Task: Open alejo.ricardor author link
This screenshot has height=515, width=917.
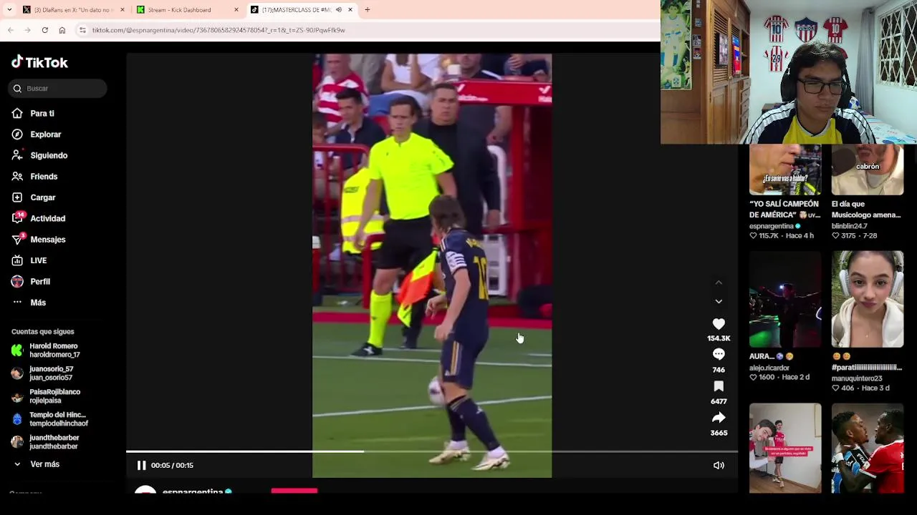Action: tap(769, 368)
